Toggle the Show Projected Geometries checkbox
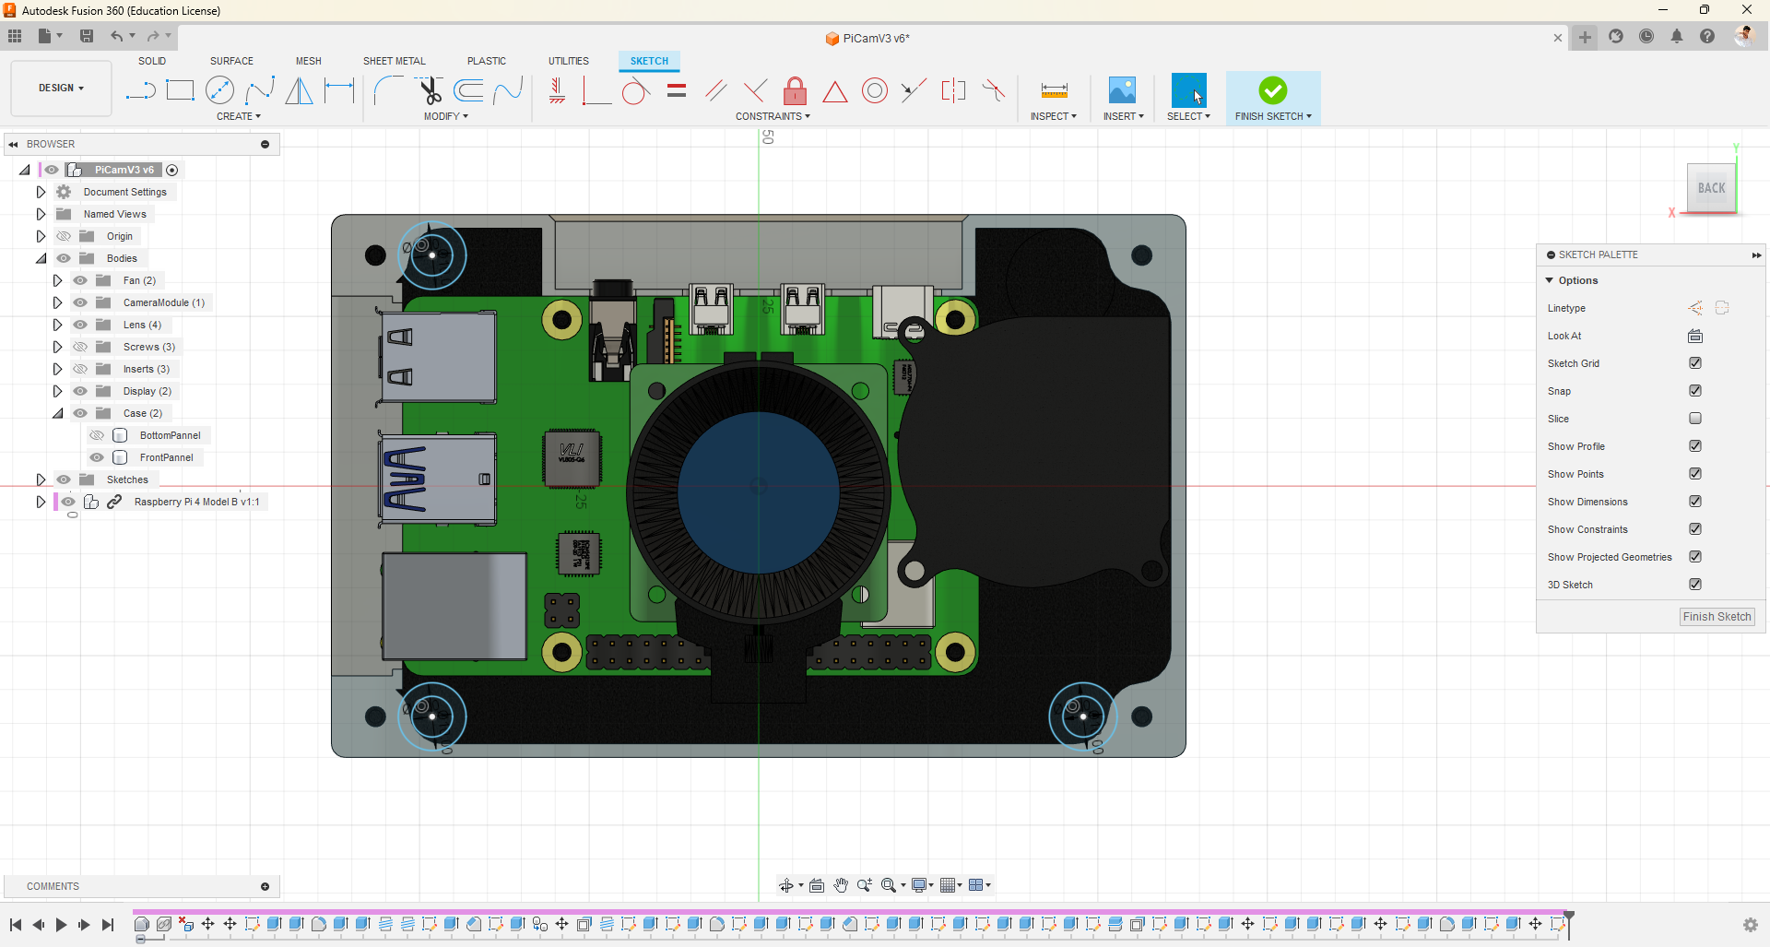This screenshot has width=1770, height=947. (1695, 557)
